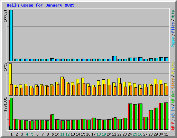
Task: Click the green kB Out bar for day 17
Action: tap(94, 124)
